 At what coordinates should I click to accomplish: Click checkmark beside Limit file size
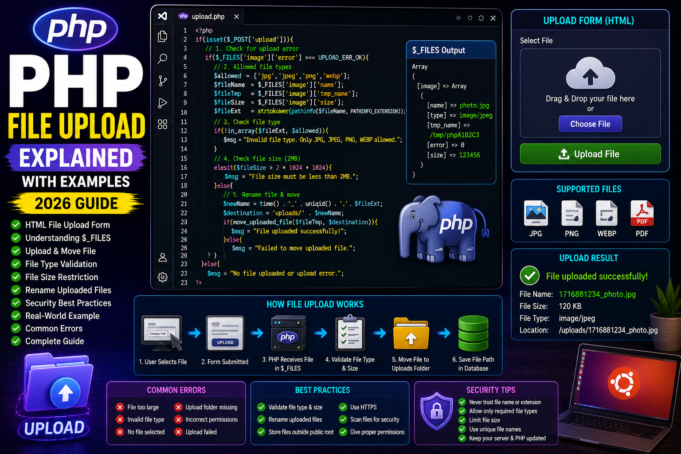point(462,420)
